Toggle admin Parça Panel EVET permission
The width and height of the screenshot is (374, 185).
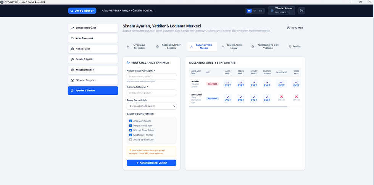[241, 84]
